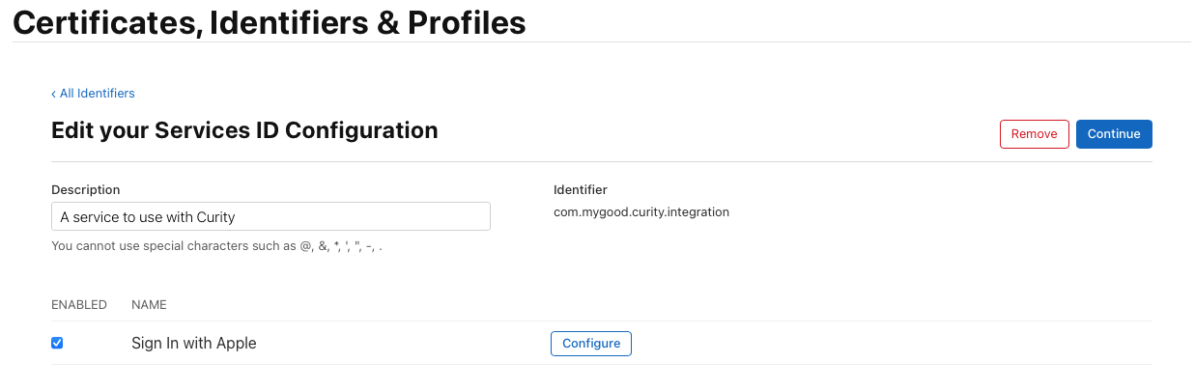Go back to All Identifiers
The height and width of the screenshot is (391, 1195).
point(97,94)
